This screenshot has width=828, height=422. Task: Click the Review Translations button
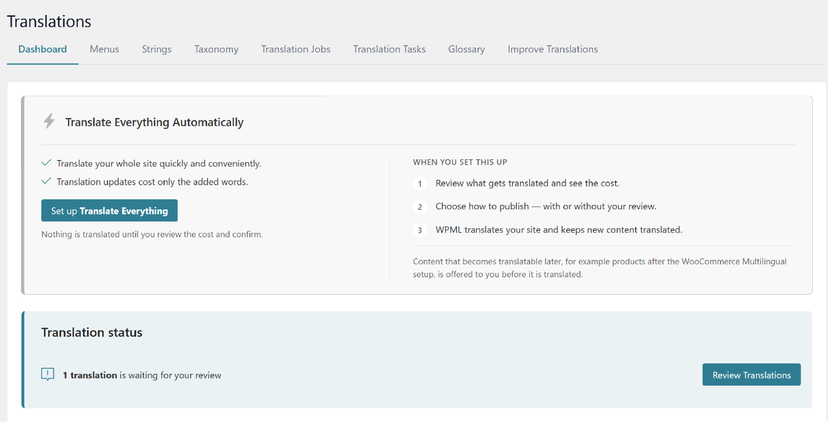pos(751,375)
